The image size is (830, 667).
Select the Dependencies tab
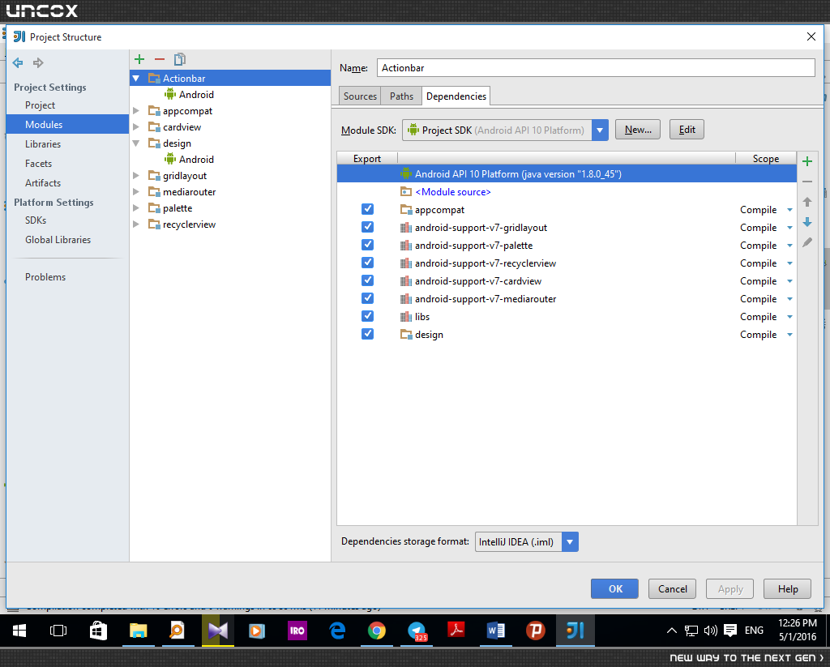pyautogui.click(x=456, y=96)
